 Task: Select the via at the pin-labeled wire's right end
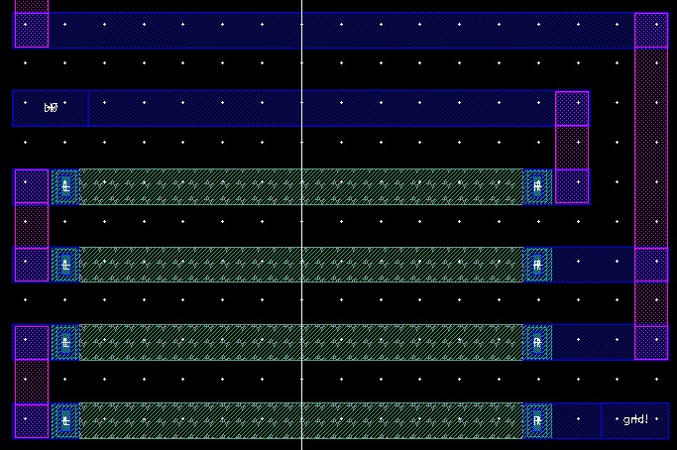pyautogui.click(x=572, y=108)
